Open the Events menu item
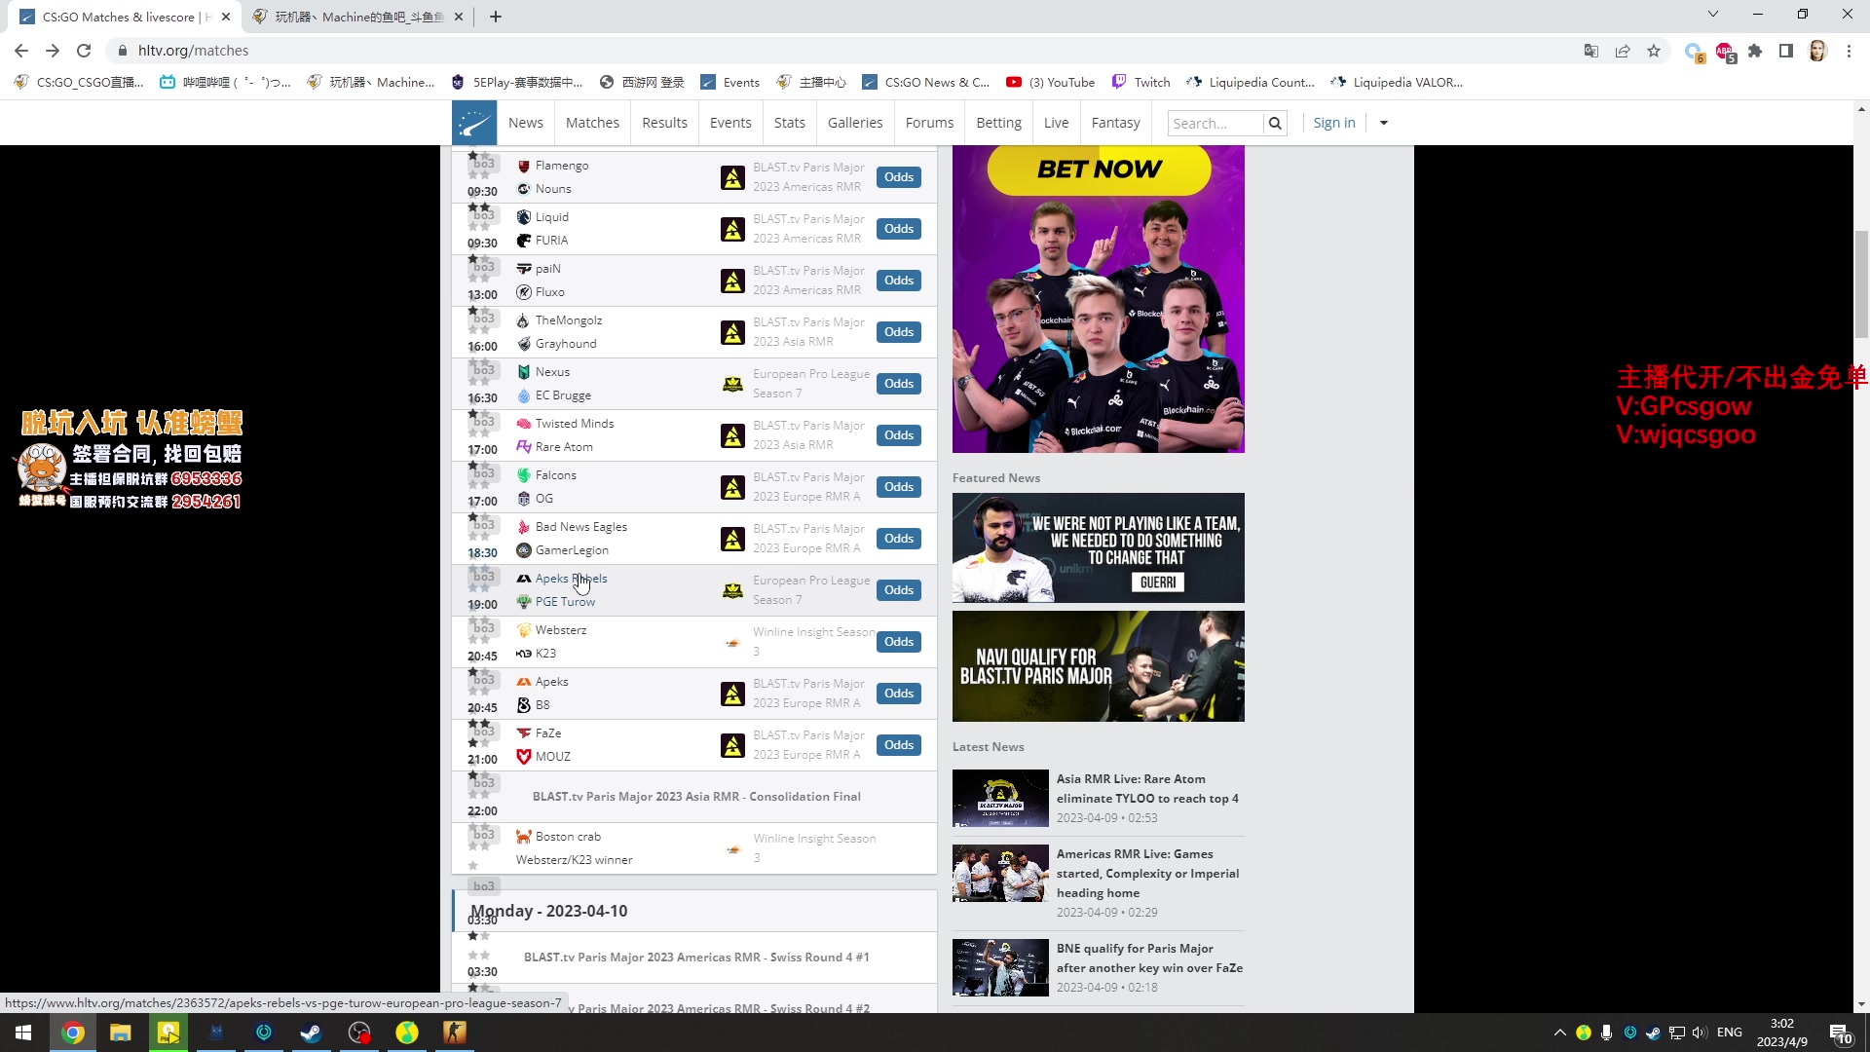This screenshot has width=1870, height=1052. (730, 123)
